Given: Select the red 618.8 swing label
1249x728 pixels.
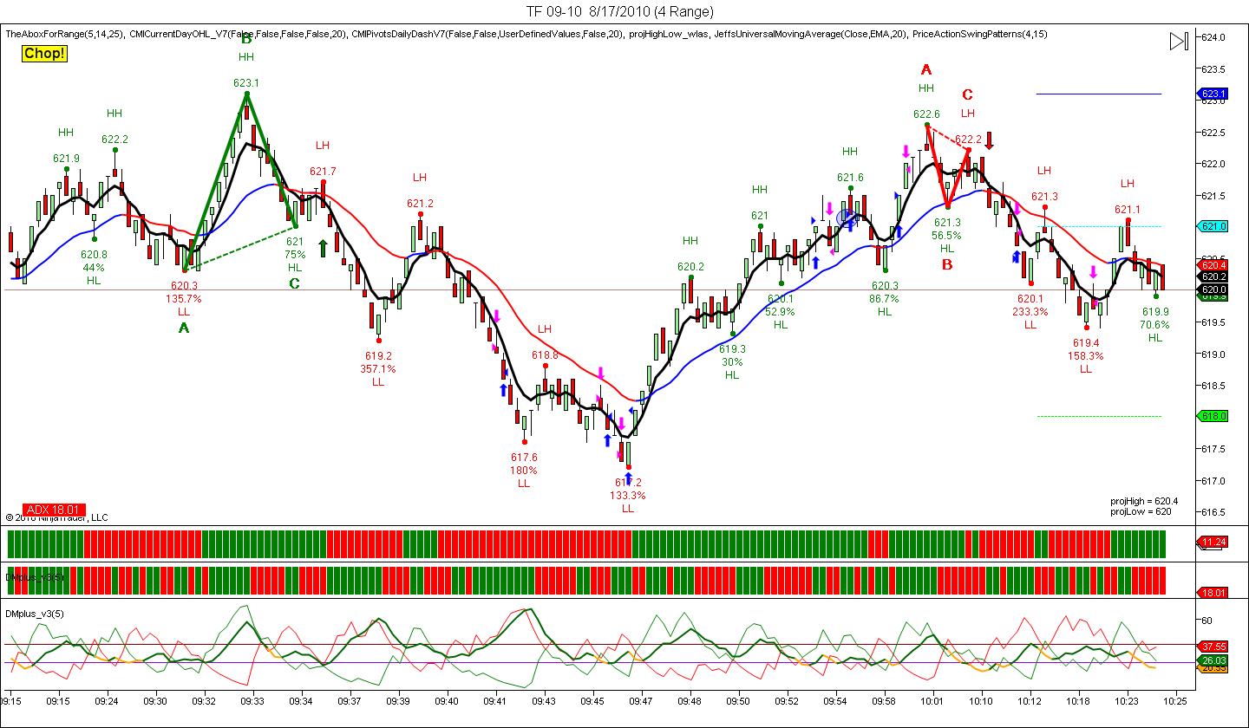Looking at the screenshot, I should 545,354.
